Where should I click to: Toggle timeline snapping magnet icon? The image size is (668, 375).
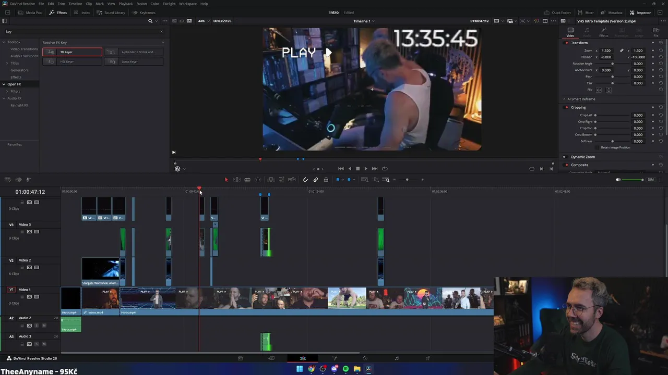[x=305, y=180]
